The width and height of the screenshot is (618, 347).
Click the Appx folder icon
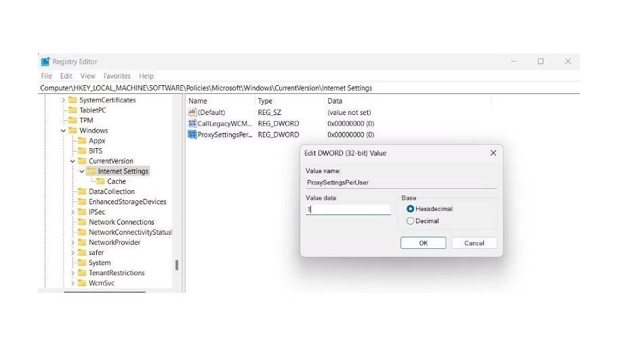(82, 141)
